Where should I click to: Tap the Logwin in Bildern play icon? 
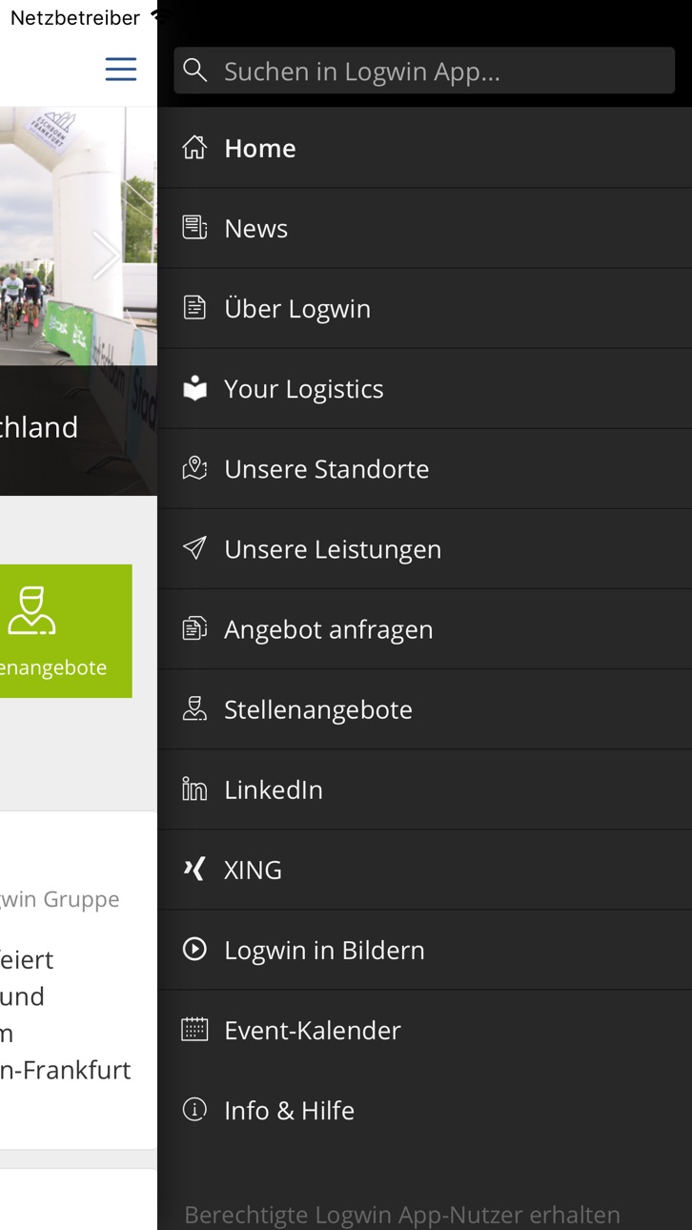[194, 949]
